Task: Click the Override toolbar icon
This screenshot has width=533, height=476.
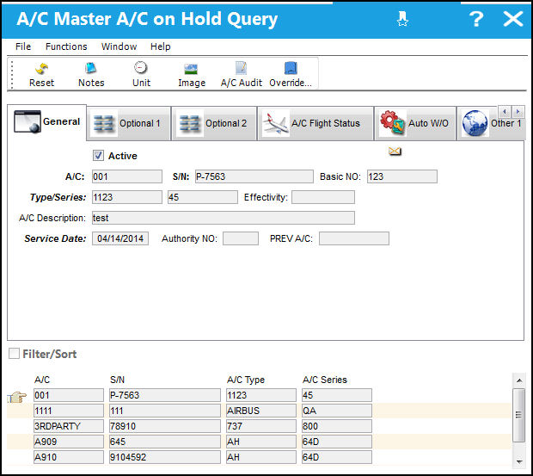Action: coord(291,68)
